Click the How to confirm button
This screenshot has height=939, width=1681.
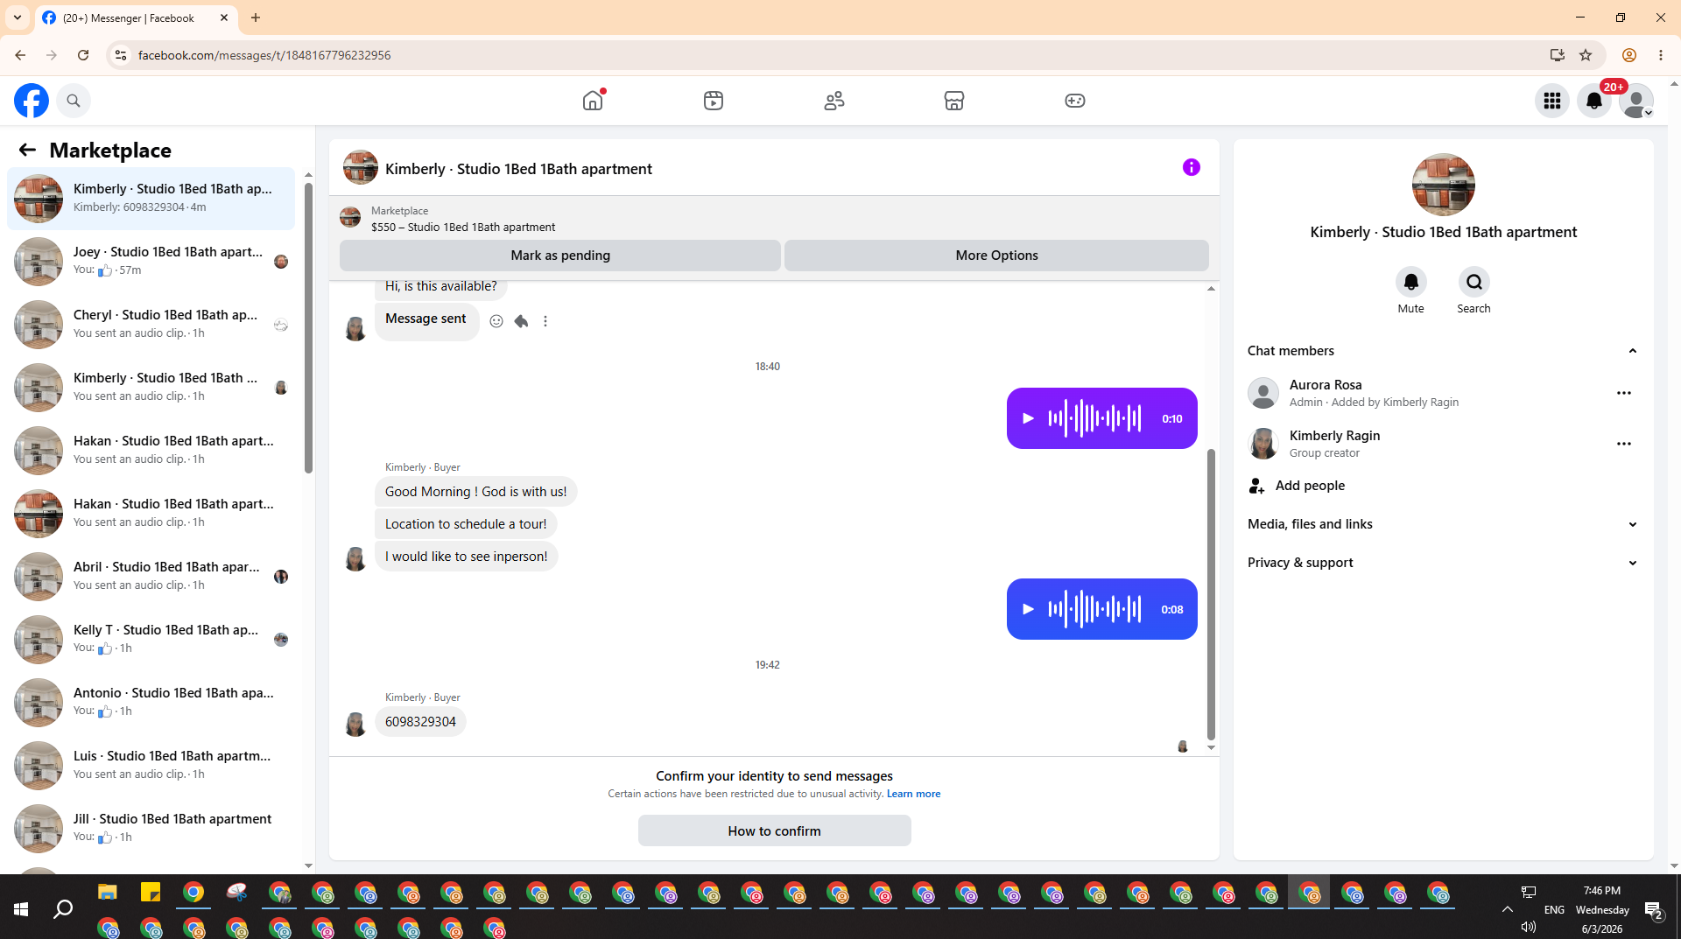775,830
